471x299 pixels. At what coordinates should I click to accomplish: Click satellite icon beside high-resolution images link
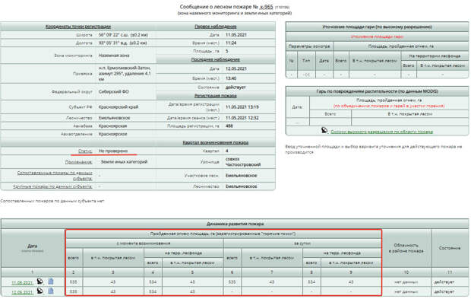click(x=324, y=131)
